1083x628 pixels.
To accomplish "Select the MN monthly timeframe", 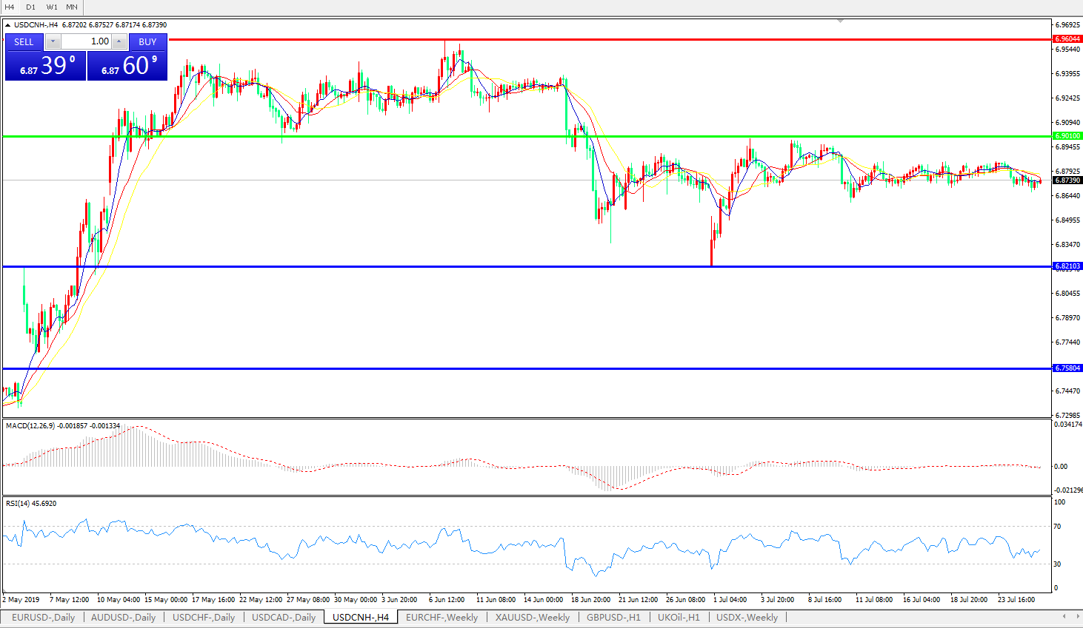I will tap(72, 7).
